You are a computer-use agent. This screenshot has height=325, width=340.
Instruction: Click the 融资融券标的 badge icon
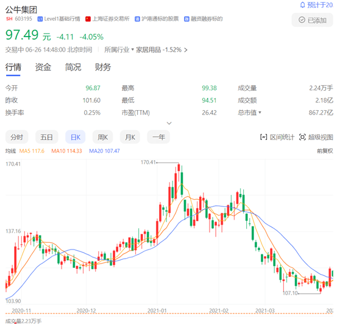pyautogui.click(x=186, y=19)
